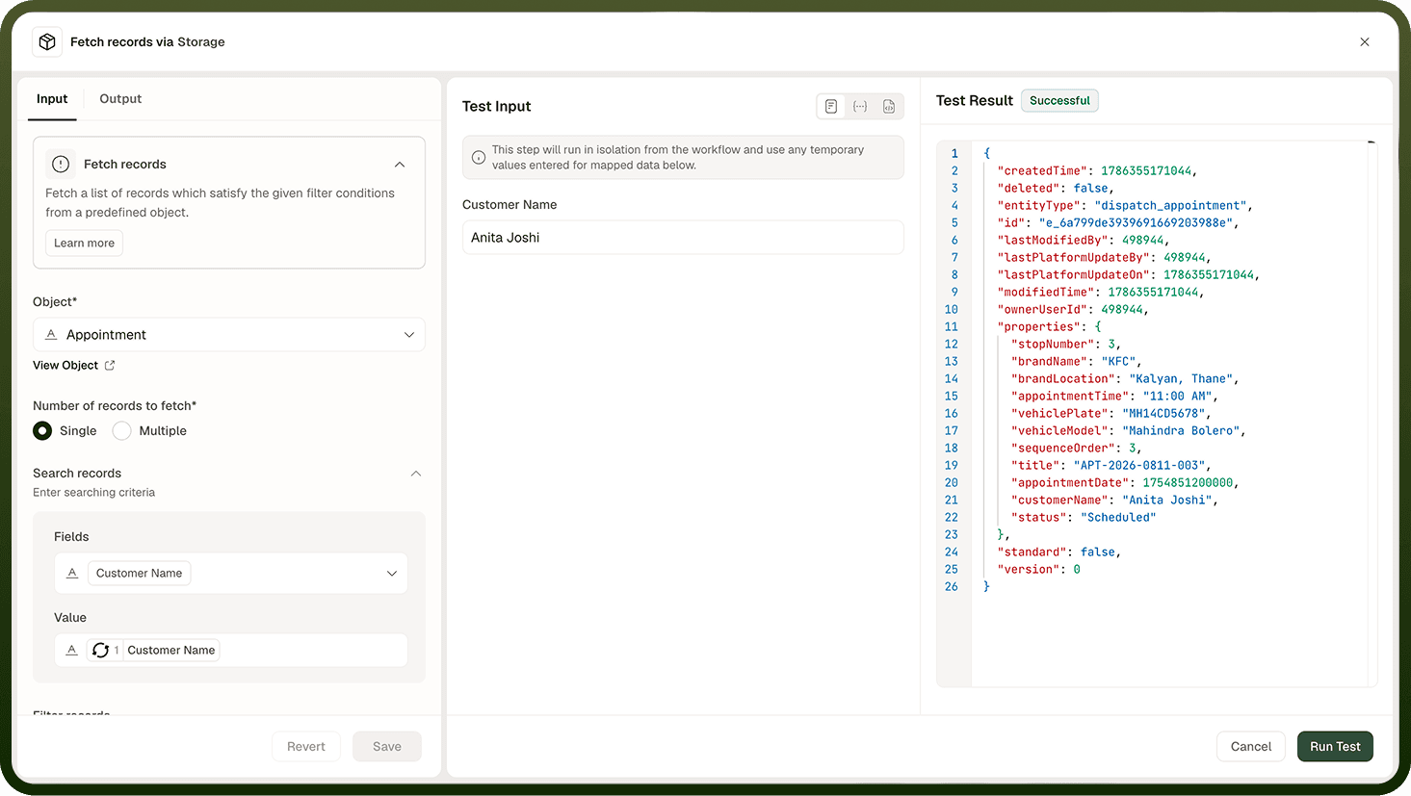Open the Appointment object dropdown

point(229,335)
